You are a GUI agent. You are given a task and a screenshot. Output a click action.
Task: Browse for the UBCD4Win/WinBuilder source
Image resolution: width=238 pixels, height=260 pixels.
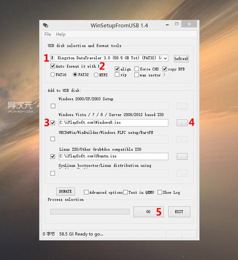pos(182,140)
